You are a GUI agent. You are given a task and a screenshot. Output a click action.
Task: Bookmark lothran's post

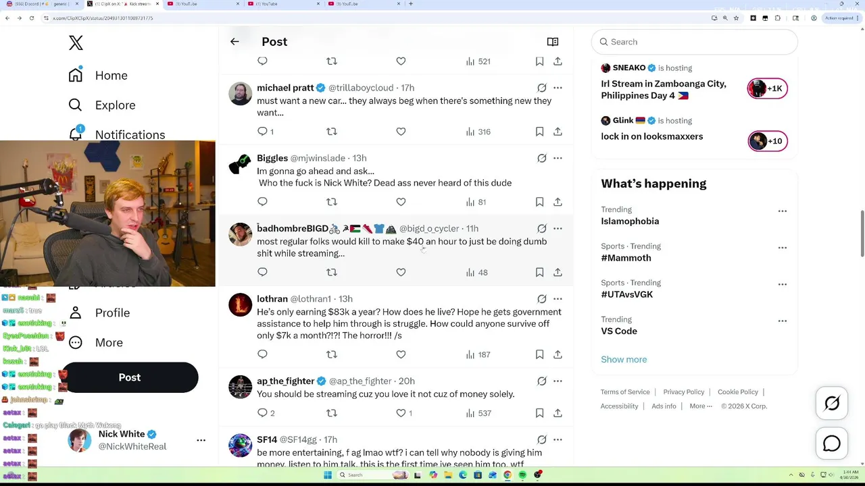click(x=539, y=354)
